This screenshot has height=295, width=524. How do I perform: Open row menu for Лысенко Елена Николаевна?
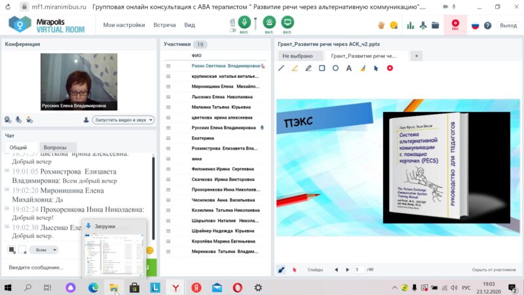point(168,96)
